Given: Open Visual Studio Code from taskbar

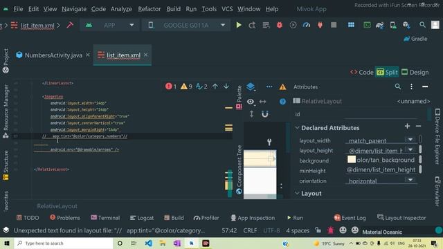Looking at the screenshot, I should [148, 243].
